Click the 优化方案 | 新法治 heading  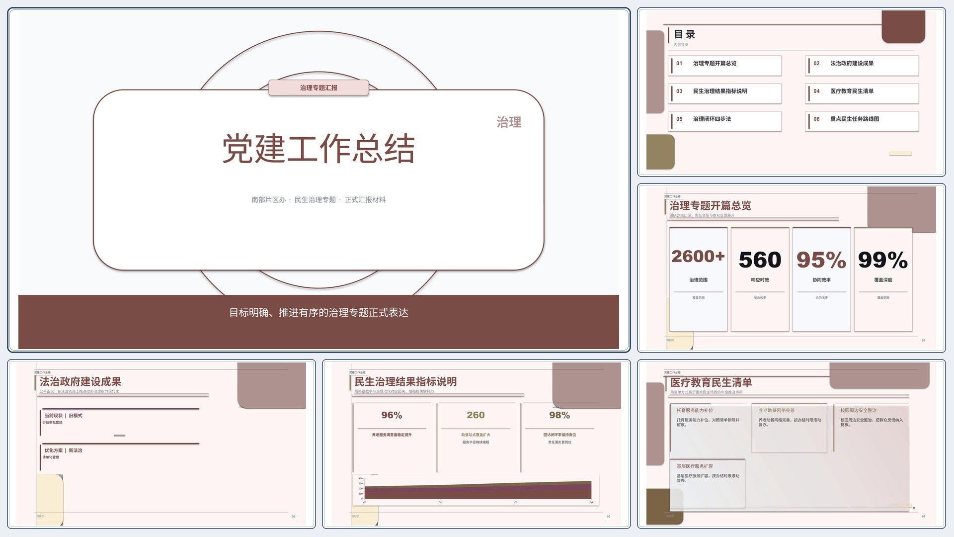click(x=63, y=450)
